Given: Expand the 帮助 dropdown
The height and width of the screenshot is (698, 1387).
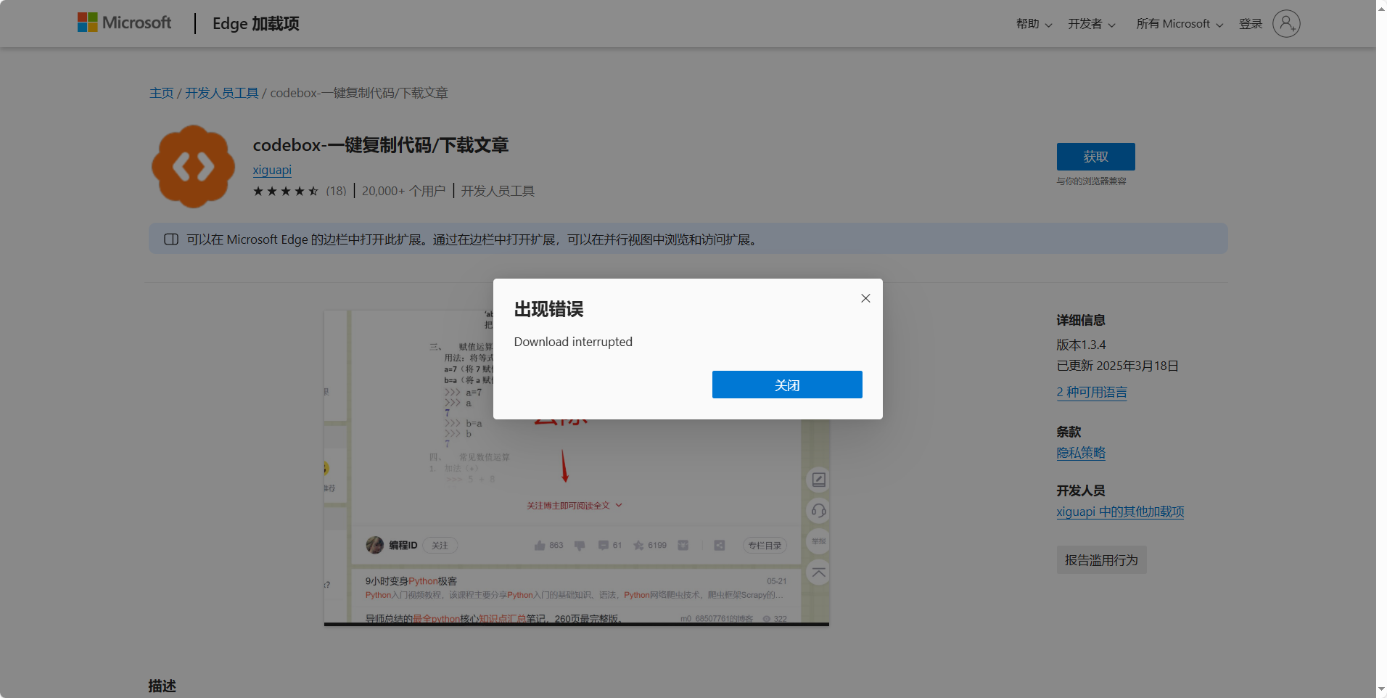Looking at the screenshot, I should click(x=1033, y=23).
